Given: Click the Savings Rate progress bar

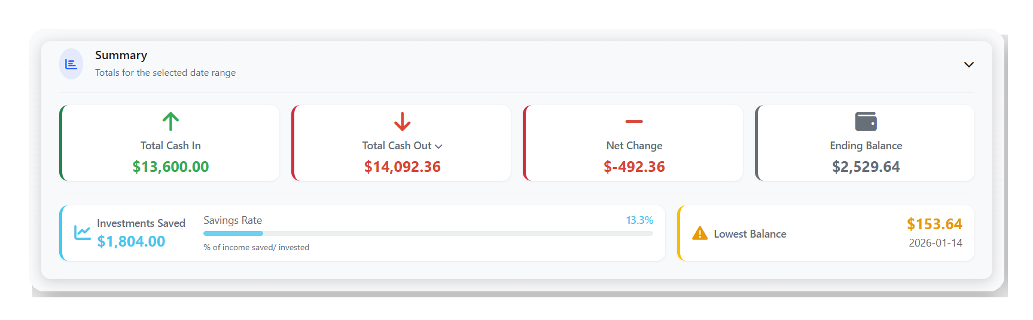Looking at the screenshot, I should (428, 233).
